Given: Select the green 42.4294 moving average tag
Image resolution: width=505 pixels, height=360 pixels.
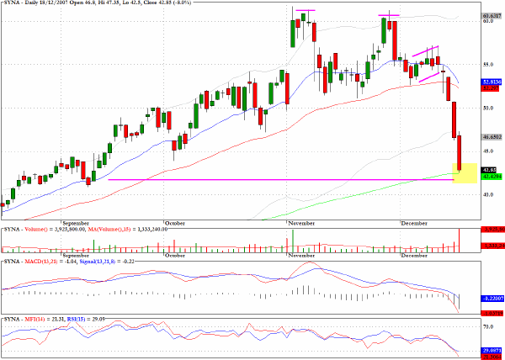Looking at the screenshot, I should point(492,176).
